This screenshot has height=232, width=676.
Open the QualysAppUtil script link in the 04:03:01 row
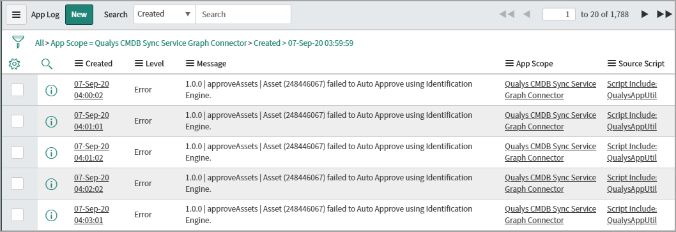(x=632, y=214)
